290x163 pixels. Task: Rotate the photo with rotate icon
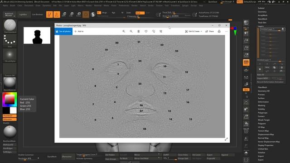tap(153, 31)
